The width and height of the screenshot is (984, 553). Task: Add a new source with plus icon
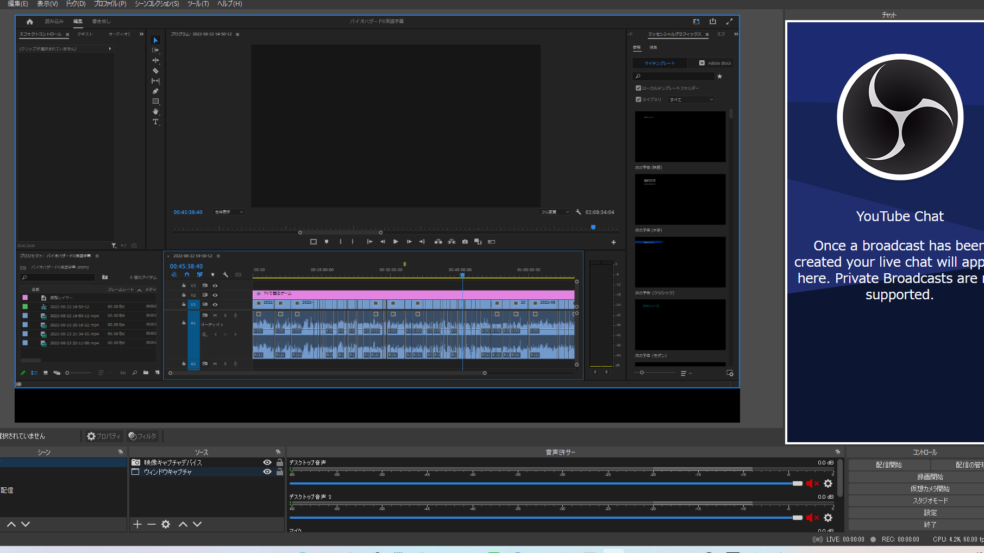pyautogui.click(x=137, y=524)
